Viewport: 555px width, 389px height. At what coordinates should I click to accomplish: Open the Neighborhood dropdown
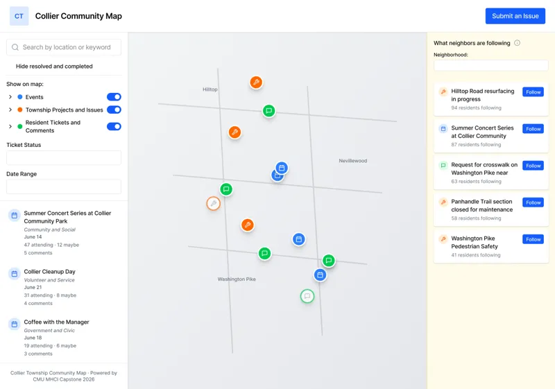(491, 65)
